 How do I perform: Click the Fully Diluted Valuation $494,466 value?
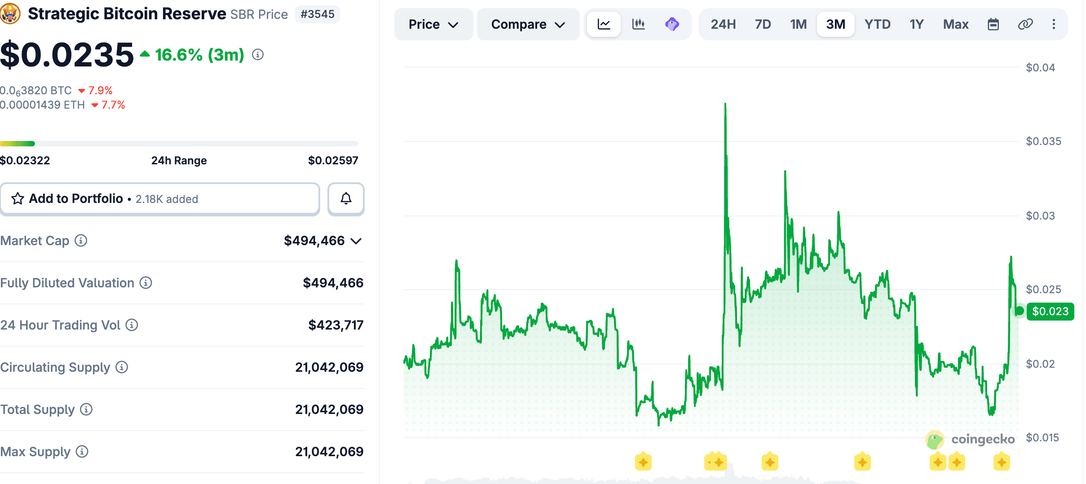tap(333, 283)
